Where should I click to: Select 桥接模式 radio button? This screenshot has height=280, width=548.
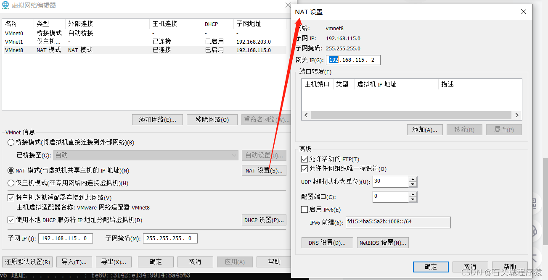11,142
